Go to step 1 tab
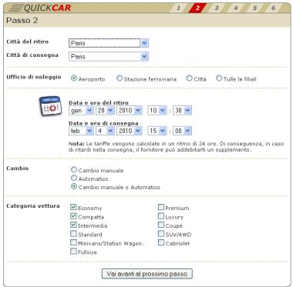Image resolution: width=293 pixels, height=287 pixels. pos(178,8)
